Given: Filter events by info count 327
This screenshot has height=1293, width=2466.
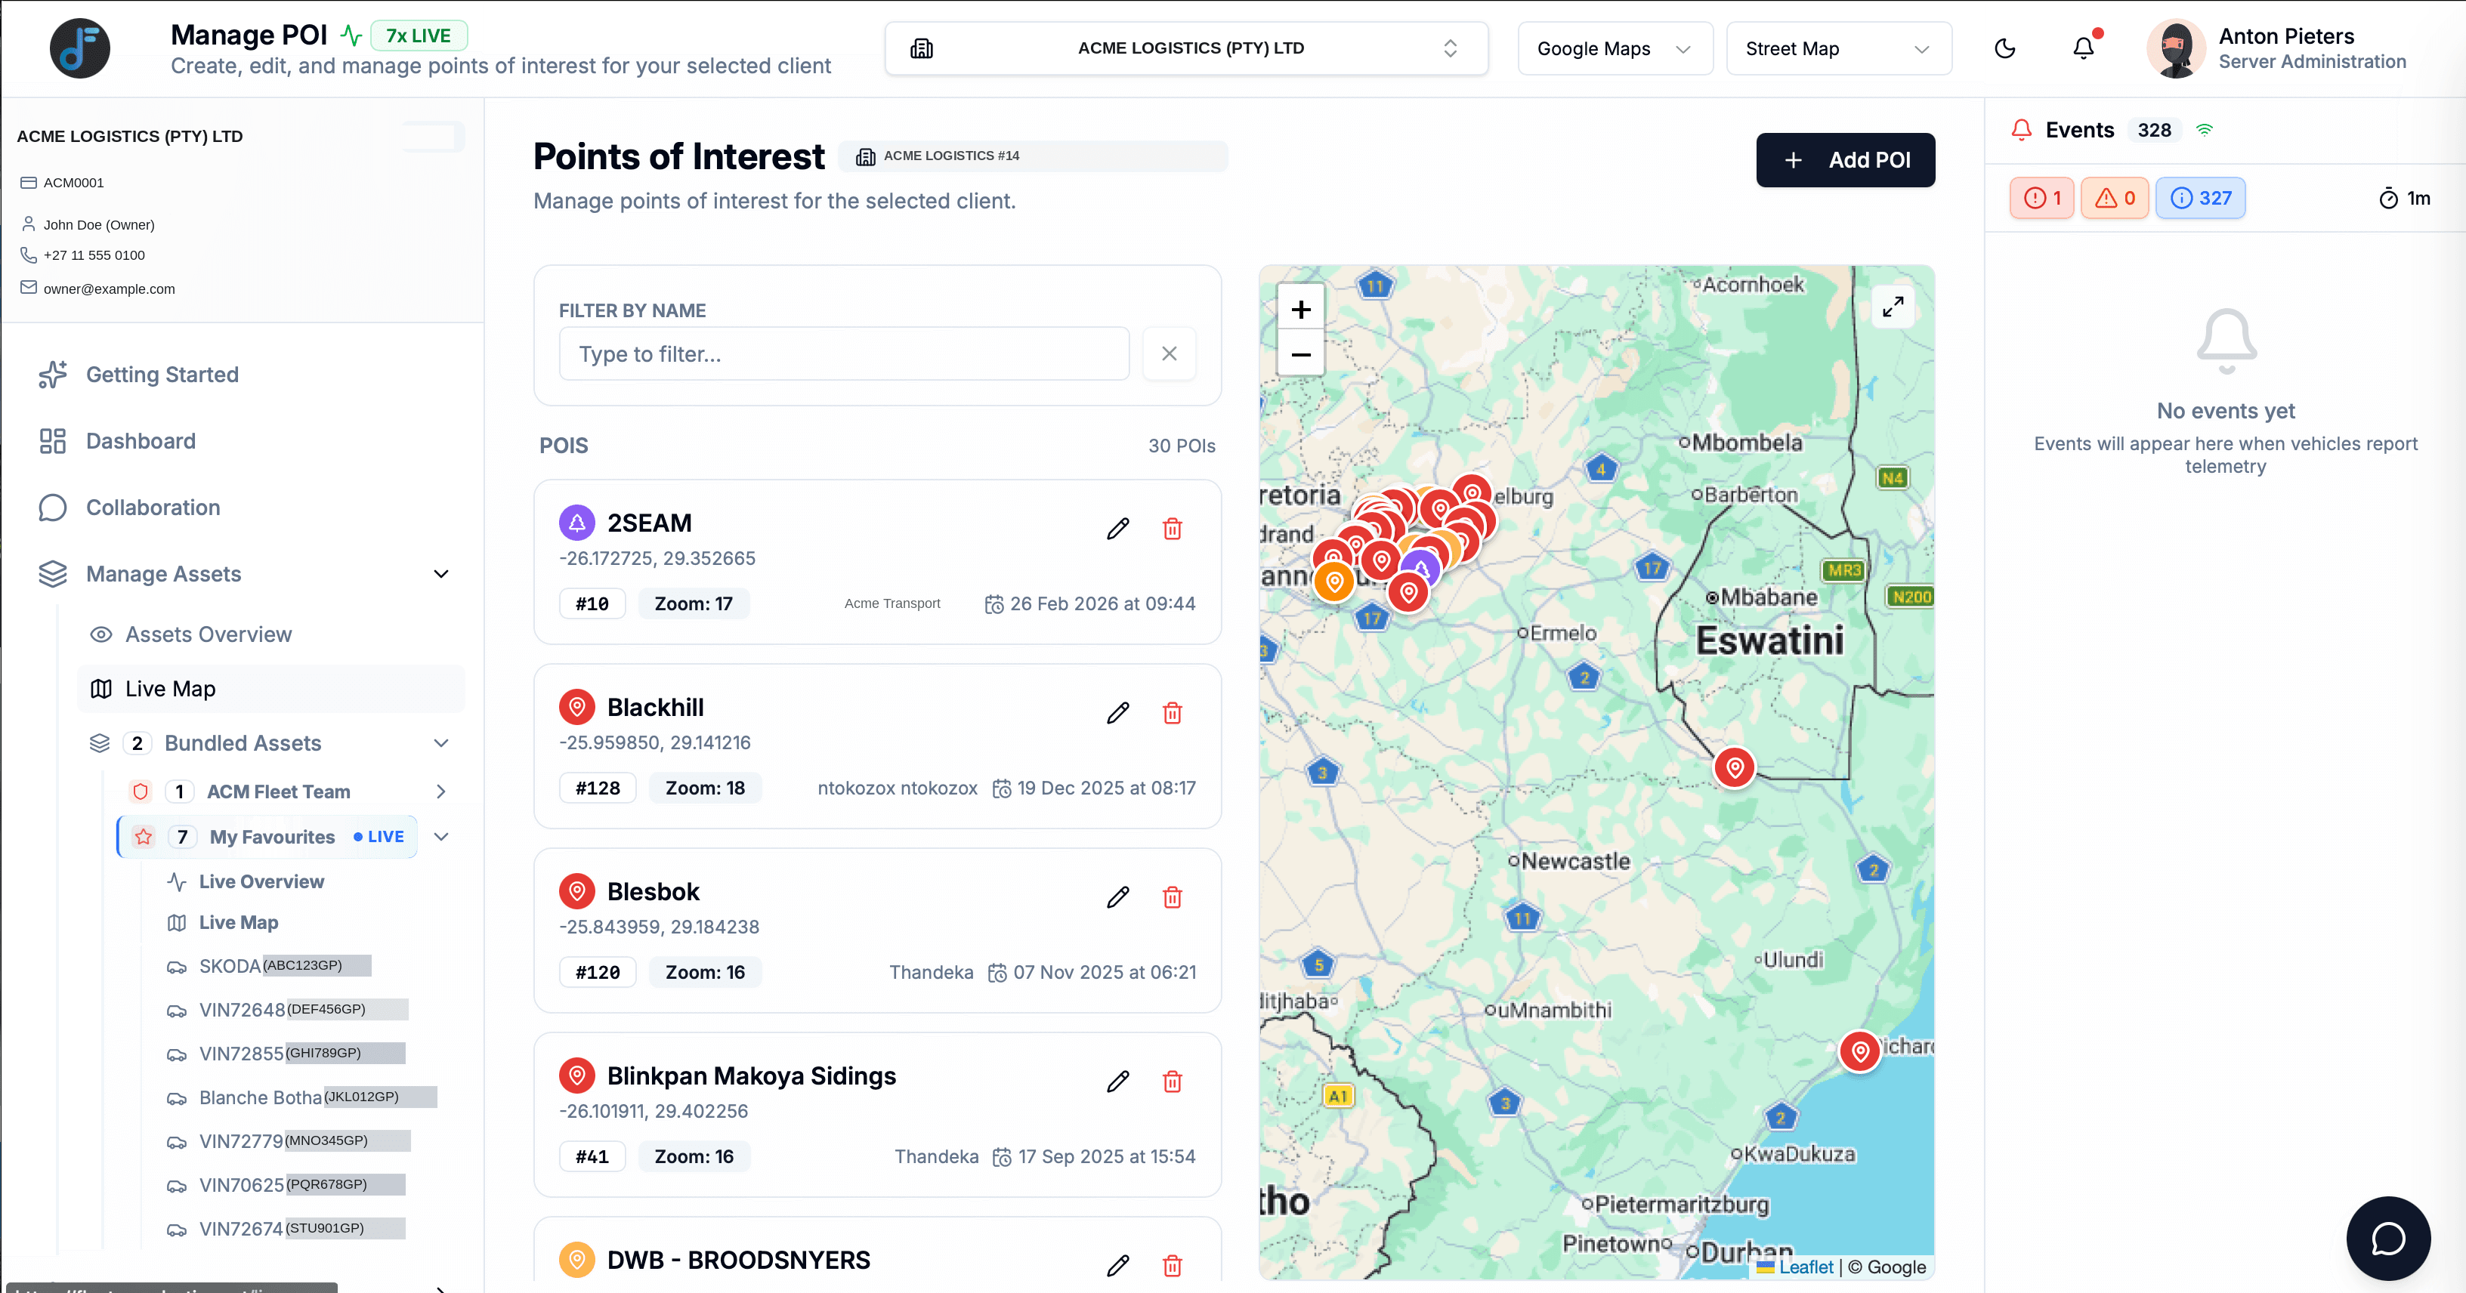Looking at the screenshot, I should [x=2200, y=198].
